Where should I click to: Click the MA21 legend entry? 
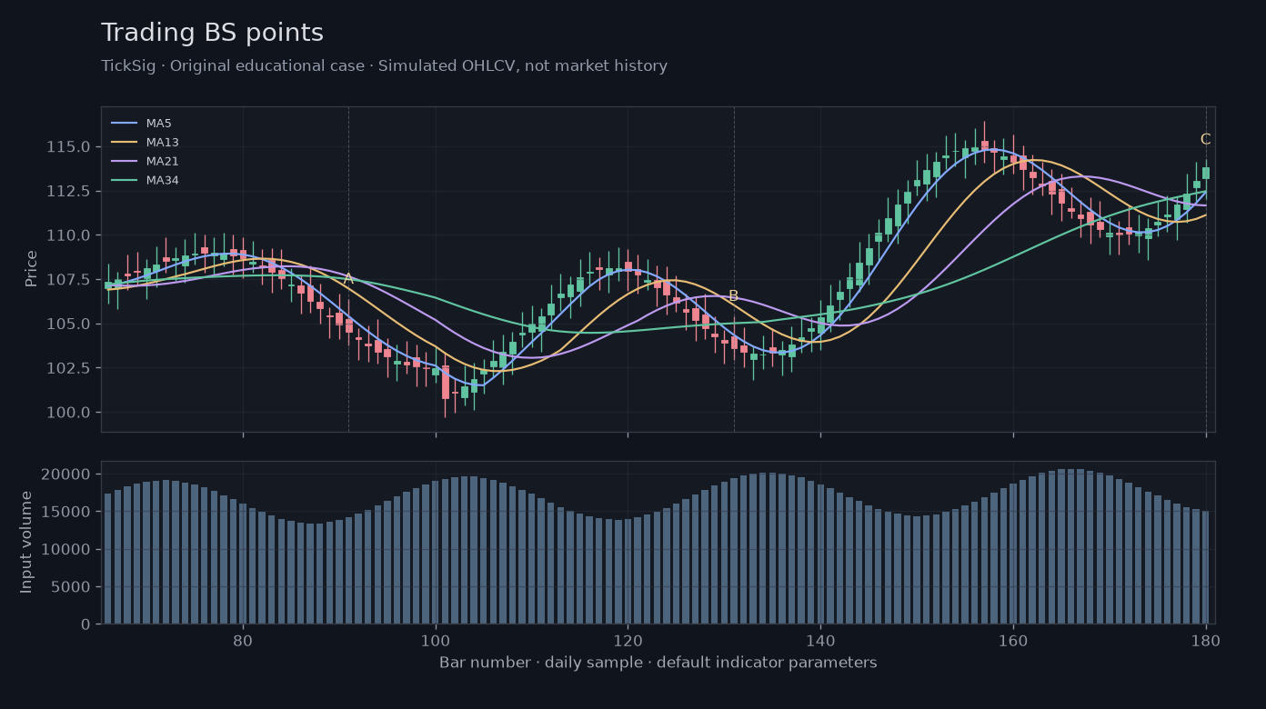click(x=145, y=162)
